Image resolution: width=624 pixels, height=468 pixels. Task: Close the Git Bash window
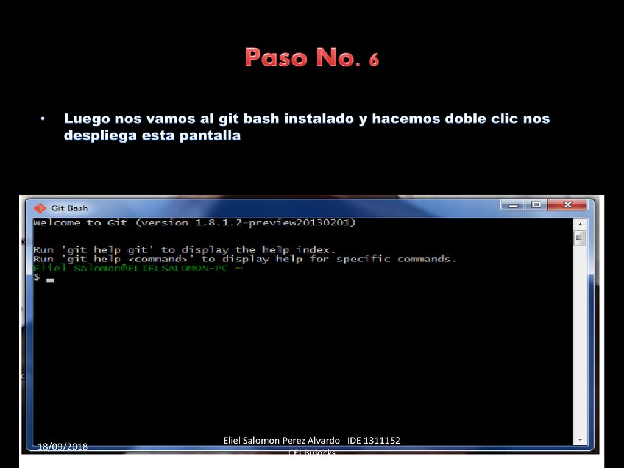(567, 205)
